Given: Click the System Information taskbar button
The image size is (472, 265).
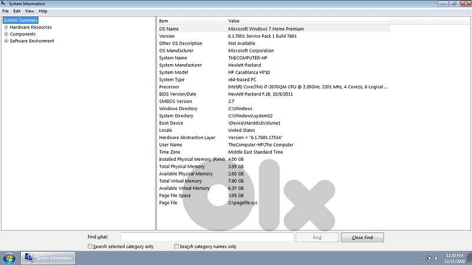Looking at the screenshot, I should point(48,258).
